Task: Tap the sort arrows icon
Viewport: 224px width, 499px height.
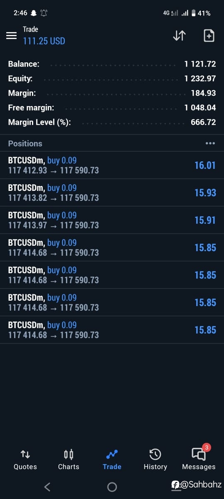Action: click(x=179, y=36)
